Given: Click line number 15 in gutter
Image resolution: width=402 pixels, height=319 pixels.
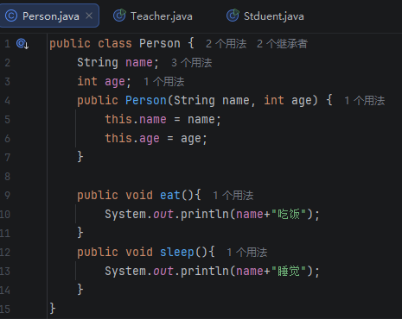Looking at the screenshot, I should pyautogui.click(x=5, y=310).
